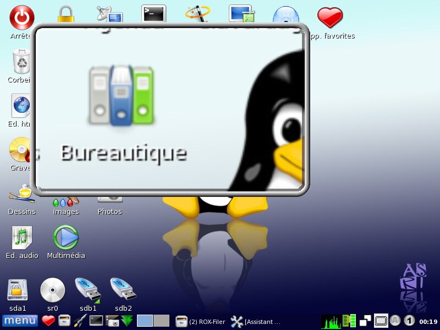Open the blue igloo globe icon
The image size is (440, 330).
coord(285,15)
